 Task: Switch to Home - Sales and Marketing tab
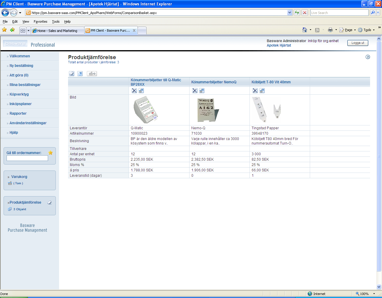[58, 30]
